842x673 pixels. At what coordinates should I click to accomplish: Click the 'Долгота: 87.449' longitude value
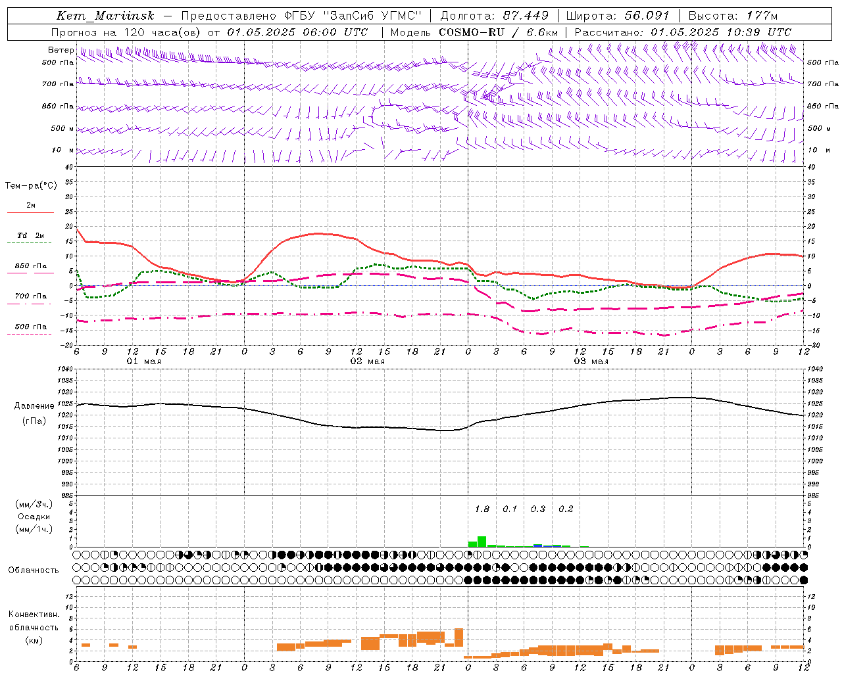coord(494,16)
